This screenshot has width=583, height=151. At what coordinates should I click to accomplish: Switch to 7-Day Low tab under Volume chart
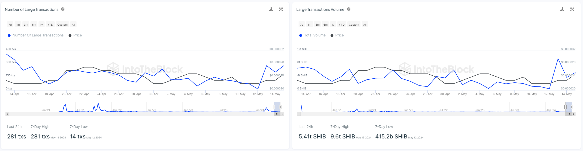point(384,127)
